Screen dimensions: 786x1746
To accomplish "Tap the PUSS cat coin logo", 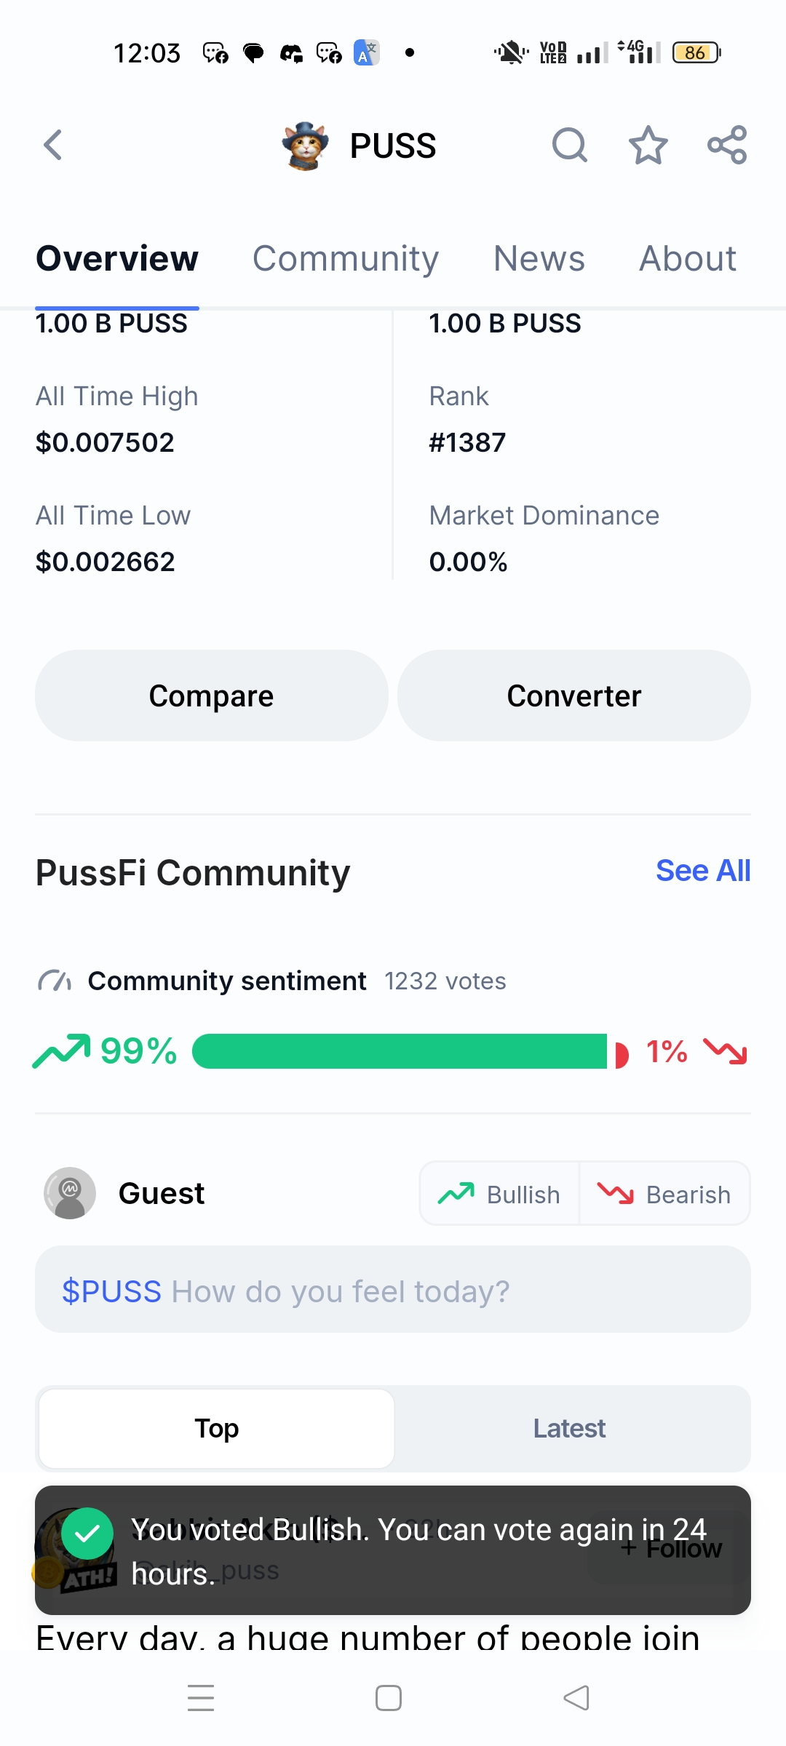I will 306,145.
